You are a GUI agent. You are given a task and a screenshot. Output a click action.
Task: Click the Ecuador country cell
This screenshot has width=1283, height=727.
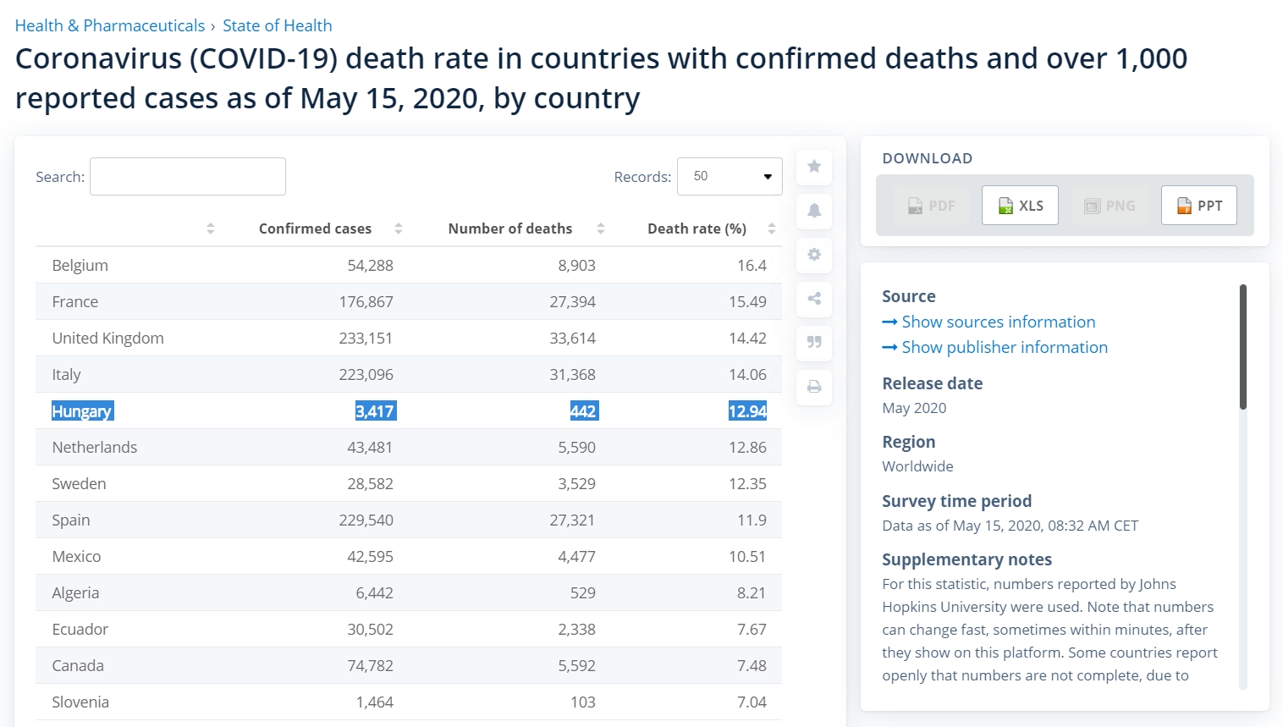pyautogui.click(x=80, y=629)
